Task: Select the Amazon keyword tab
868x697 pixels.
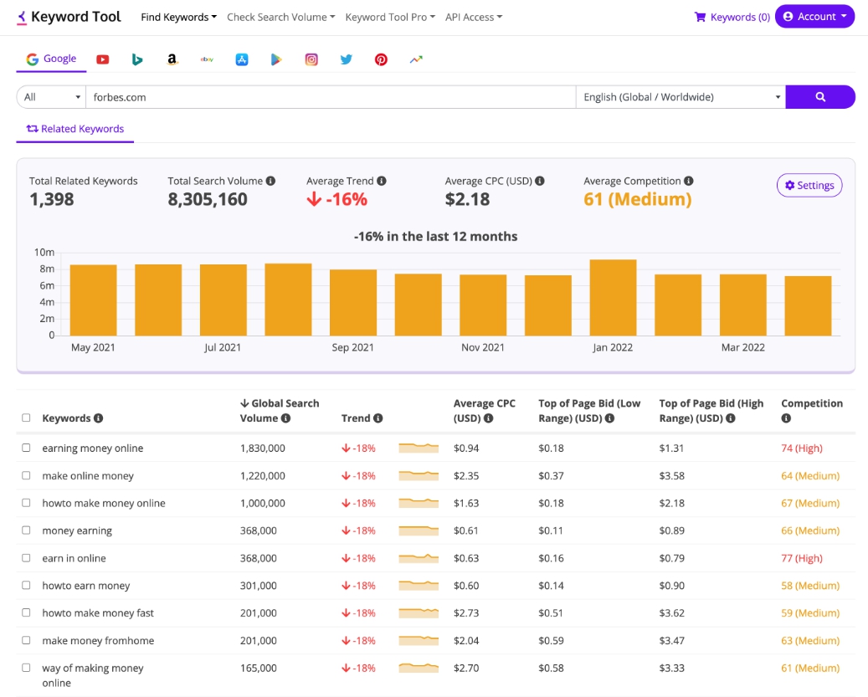Action: [x=172, y=59]
